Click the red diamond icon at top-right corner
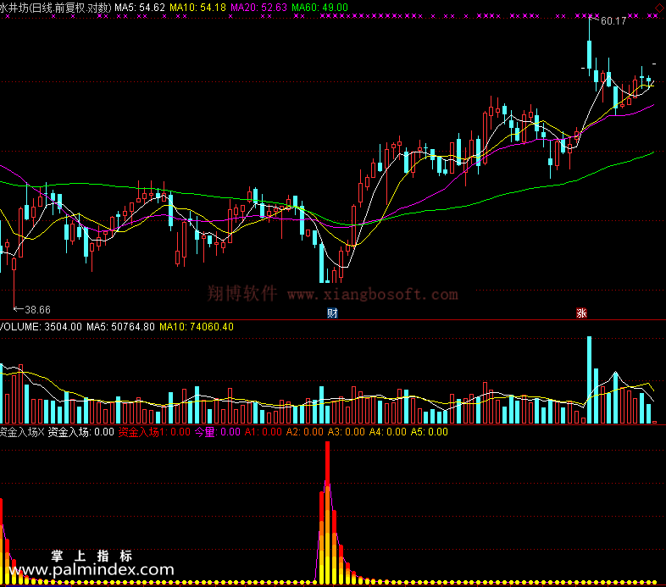This screenshot has width=666, height=587. [x=660, y=8]
